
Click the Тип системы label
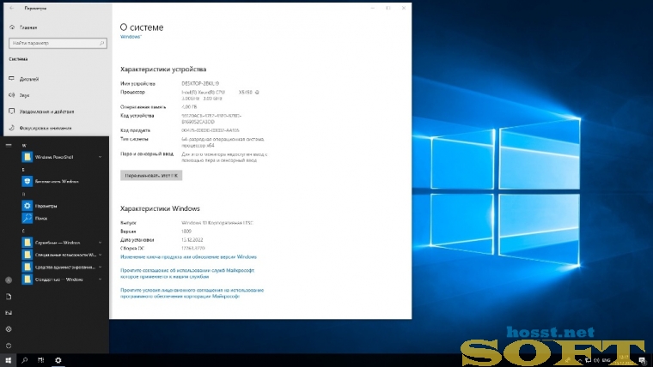click(134, 139)
